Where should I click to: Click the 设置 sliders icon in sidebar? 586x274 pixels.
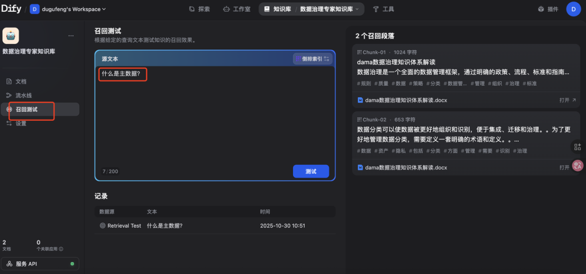coord(9,123)
